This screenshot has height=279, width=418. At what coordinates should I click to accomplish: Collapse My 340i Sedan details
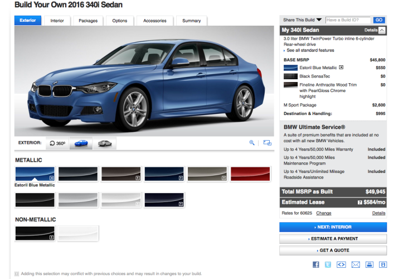[382, 30]
